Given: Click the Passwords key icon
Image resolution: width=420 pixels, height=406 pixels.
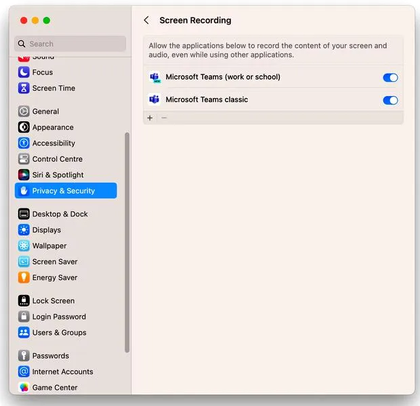Looking at the screenshot, I should [24, 356].
